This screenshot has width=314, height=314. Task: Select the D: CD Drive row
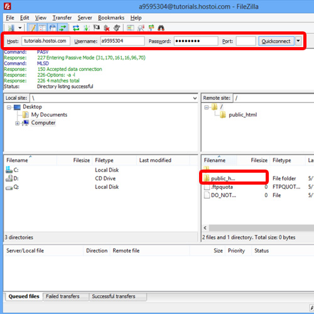click(x=100, y=178)
